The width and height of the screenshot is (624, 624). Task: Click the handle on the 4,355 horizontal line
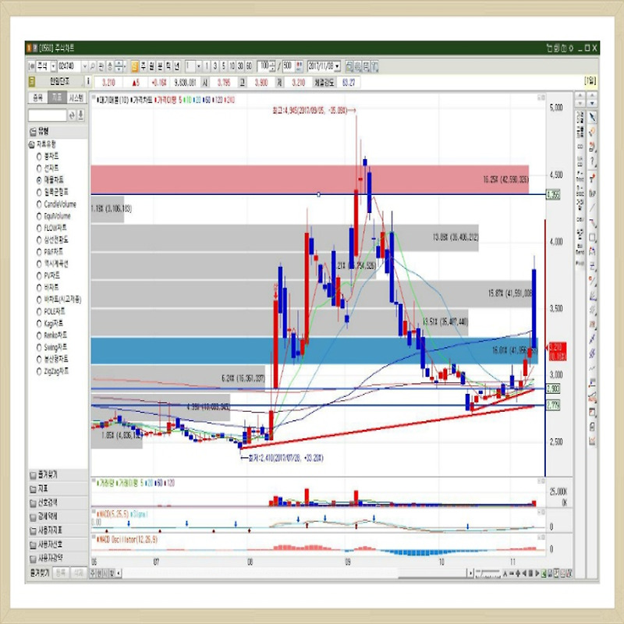point(318,194)
